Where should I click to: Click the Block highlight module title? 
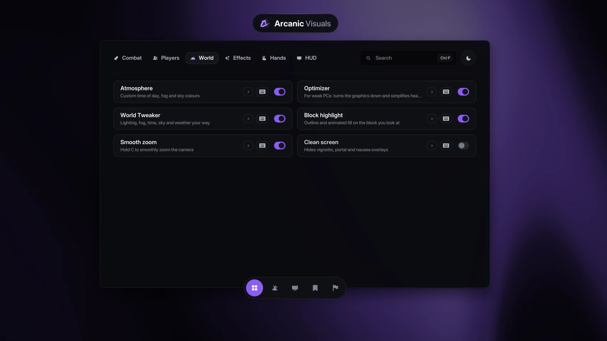click(323, 115)
